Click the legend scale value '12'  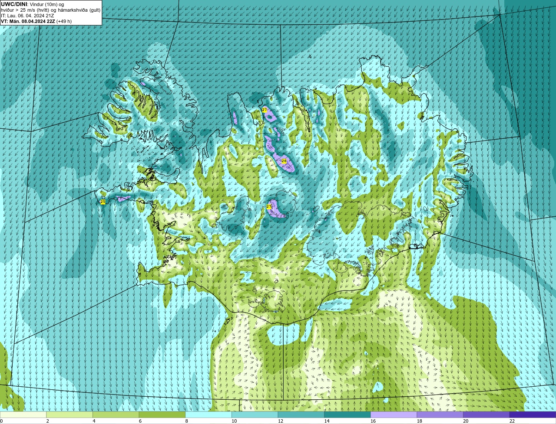281,421
